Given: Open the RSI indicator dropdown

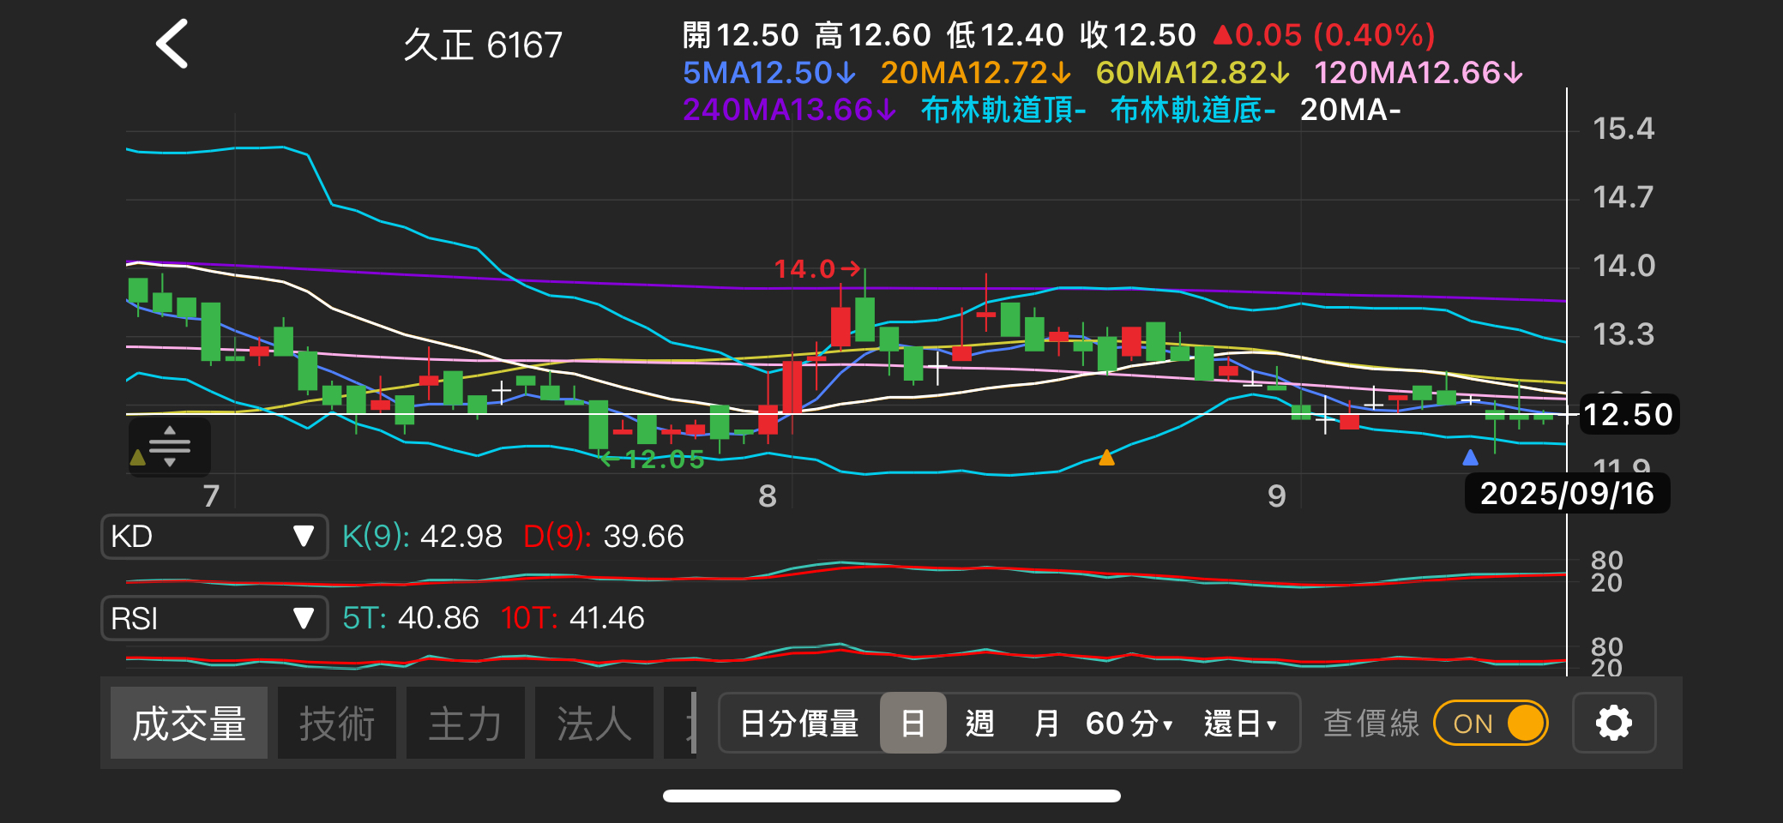Looking at the screenshot, I should (x=214, y=618).
